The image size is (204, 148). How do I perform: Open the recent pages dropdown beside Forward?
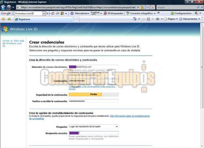point(13,7)
